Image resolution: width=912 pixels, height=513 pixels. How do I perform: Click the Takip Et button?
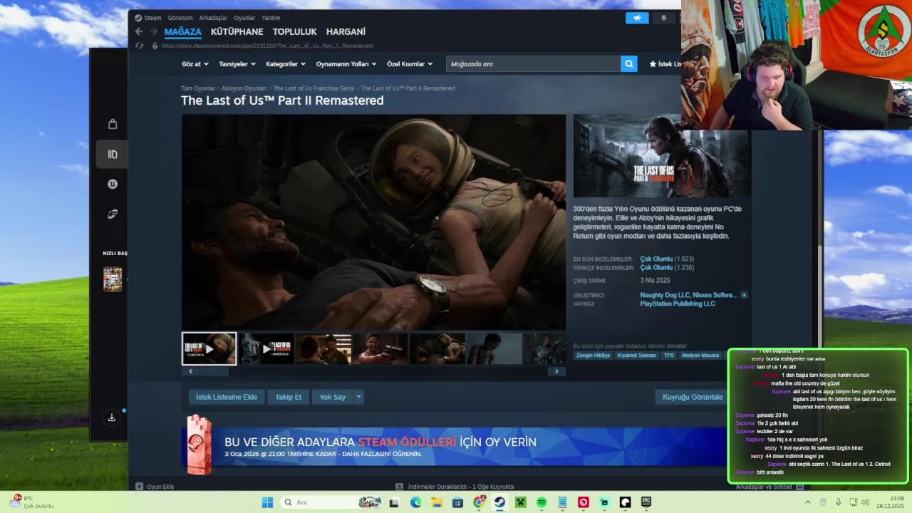tap(289, 397)
